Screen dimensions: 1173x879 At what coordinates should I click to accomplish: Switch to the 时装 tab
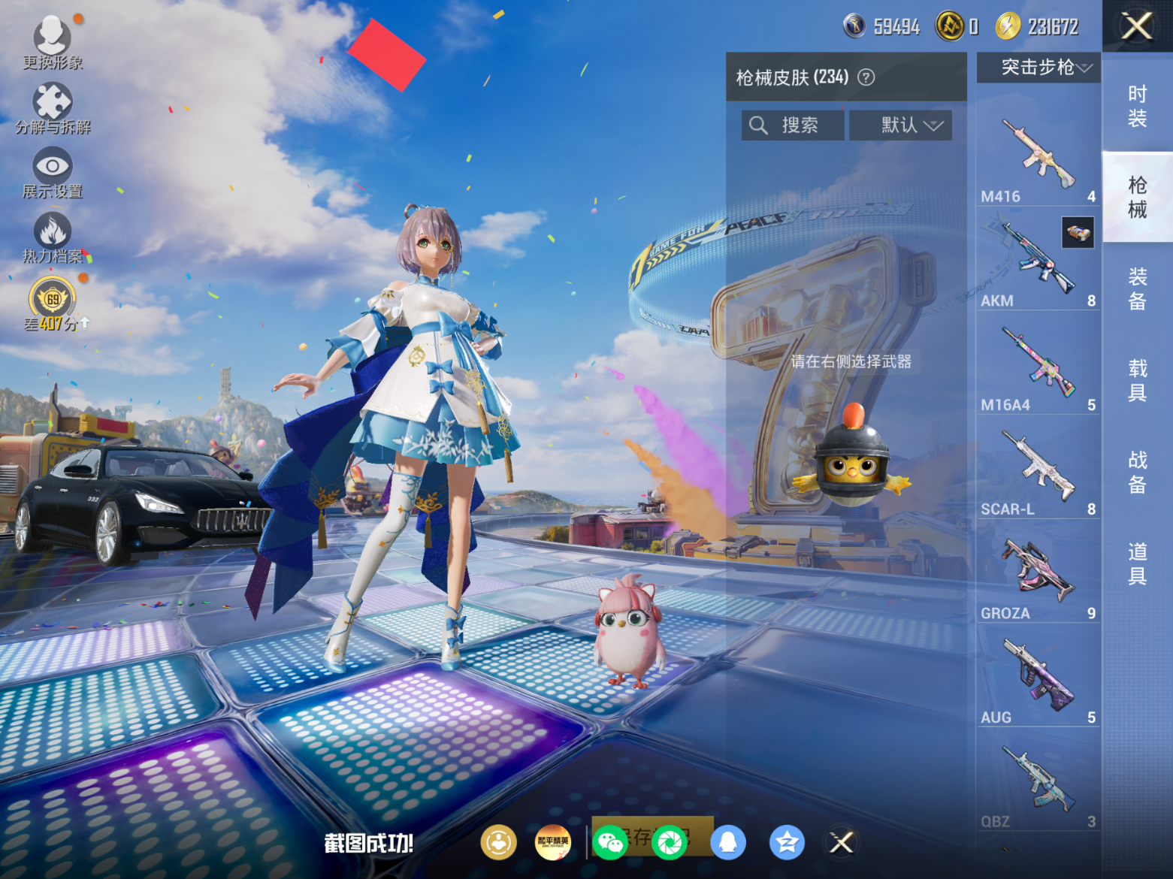[1136, 107]
